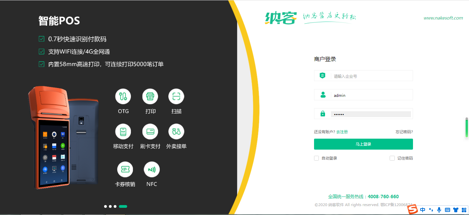Click the 卡券核销 coupon icon
The width and height of the screenshot is (469, 215).
click(x=125, y=169)
